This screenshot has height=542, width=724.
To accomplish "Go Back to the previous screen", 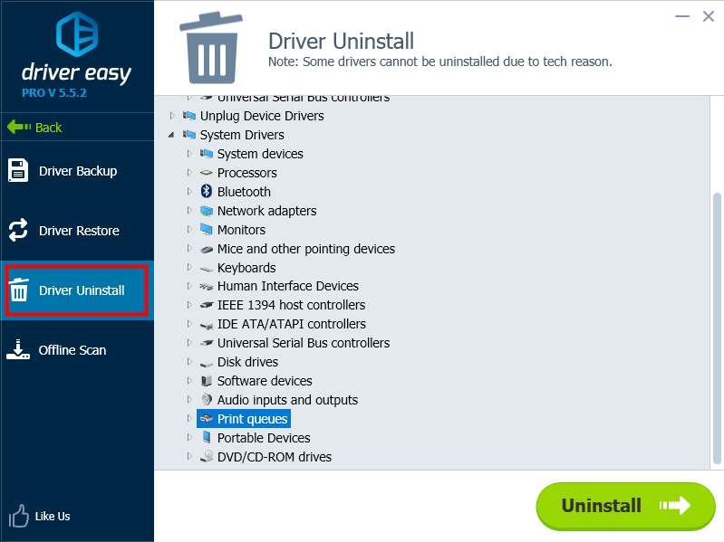I will 34,128.
